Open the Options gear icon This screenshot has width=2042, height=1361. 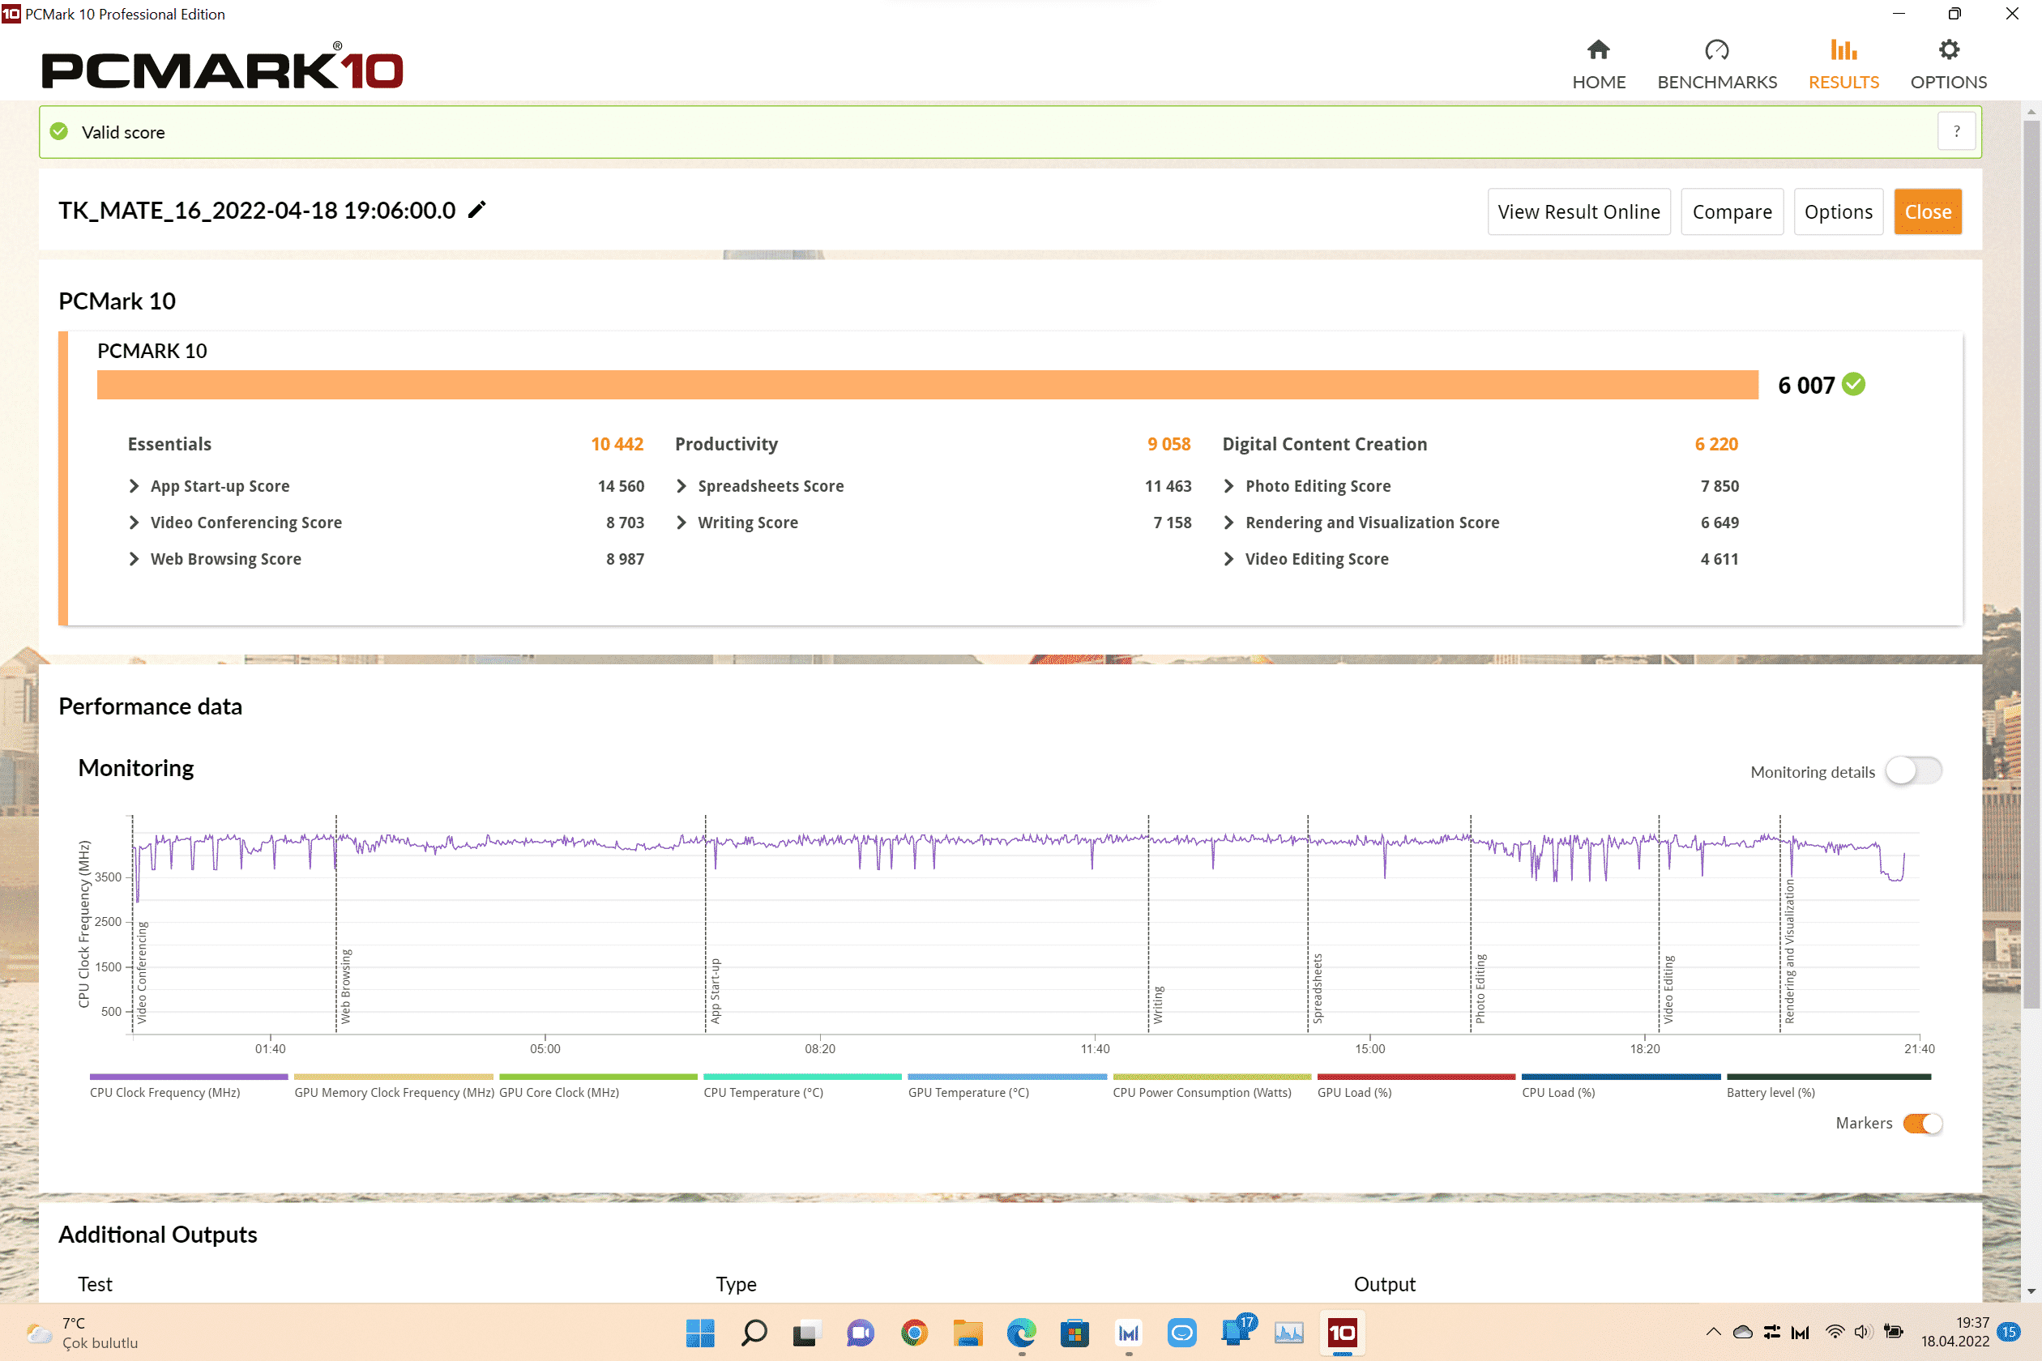pos(1948,50)
